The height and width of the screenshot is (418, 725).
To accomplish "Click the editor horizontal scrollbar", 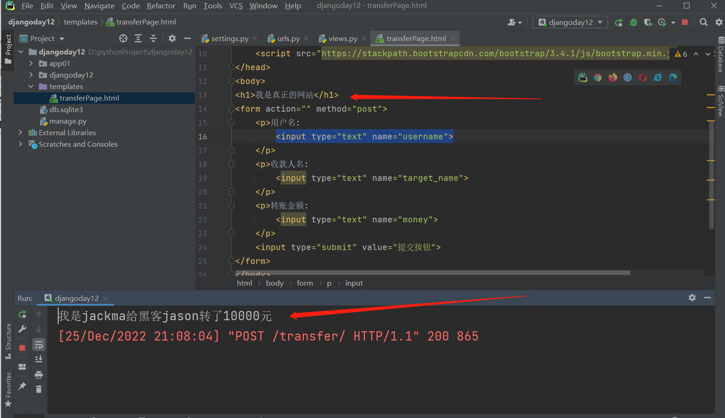I will pyautogui.click(x=433, y=273).
